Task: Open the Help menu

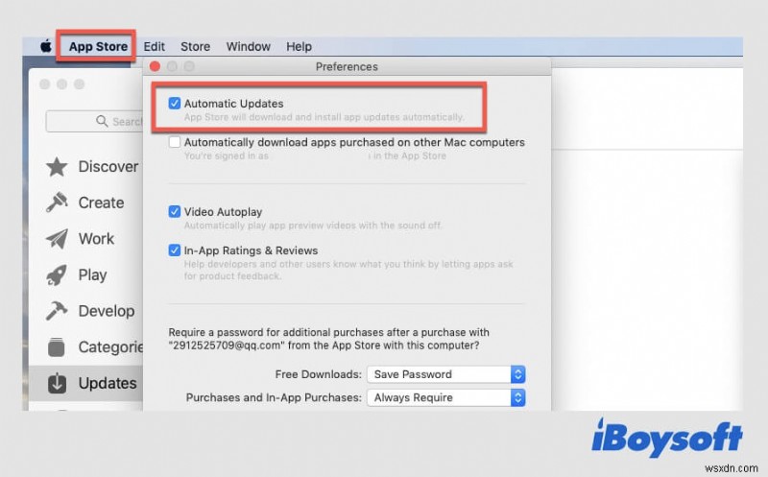Action: point(299,46)
